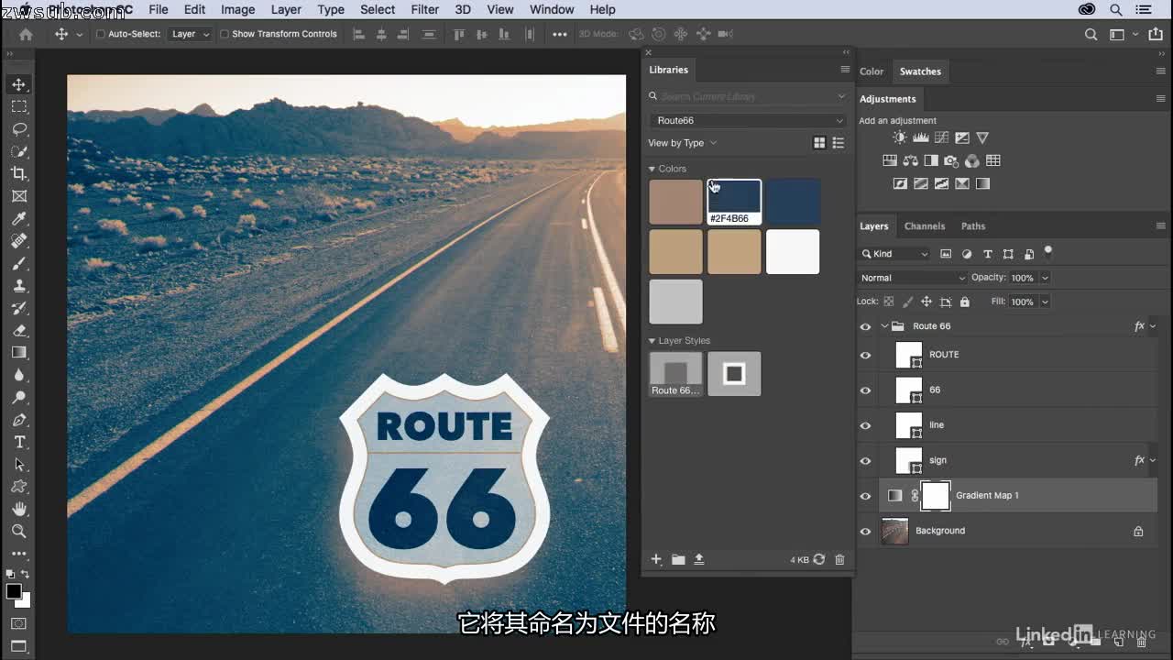Add content with Libraries plus icon
1173x660 pixels.
(x=656, y=559)
